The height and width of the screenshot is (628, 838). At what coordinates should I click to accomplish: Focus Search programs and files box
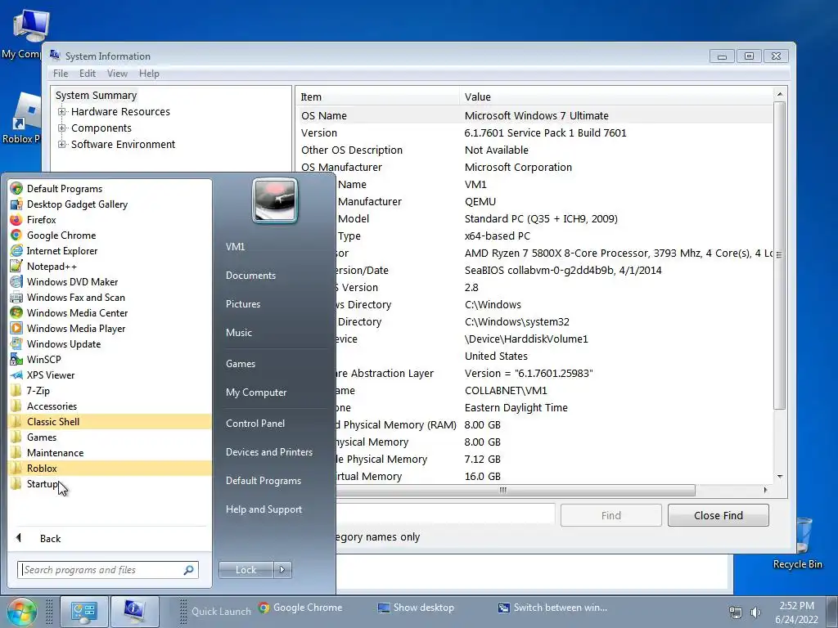pos(108,570)
